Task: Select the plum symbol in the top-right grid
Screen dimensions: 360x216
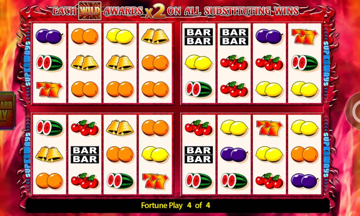Action: pyautogui.click(x=269, y=36)
